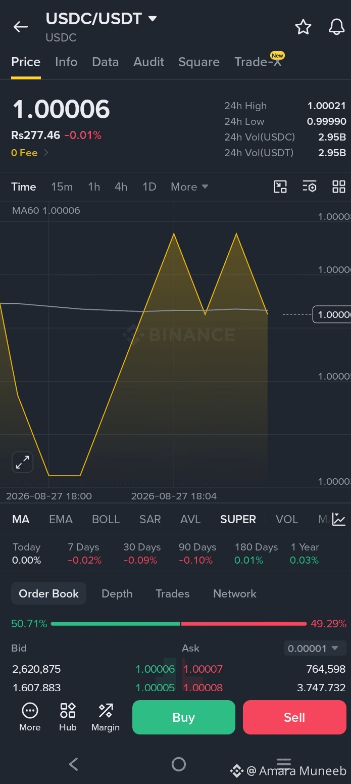Viewport: 351px width, 784px height.
Task: Toggle the VOL indicator
Action: (287, 519)
